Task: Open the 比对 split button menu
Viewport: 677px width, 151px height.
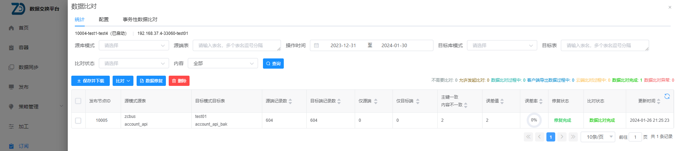Action: (x=123, y=81)
